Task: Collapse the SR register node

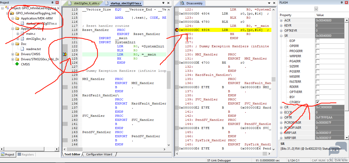Action: (281, 36)
